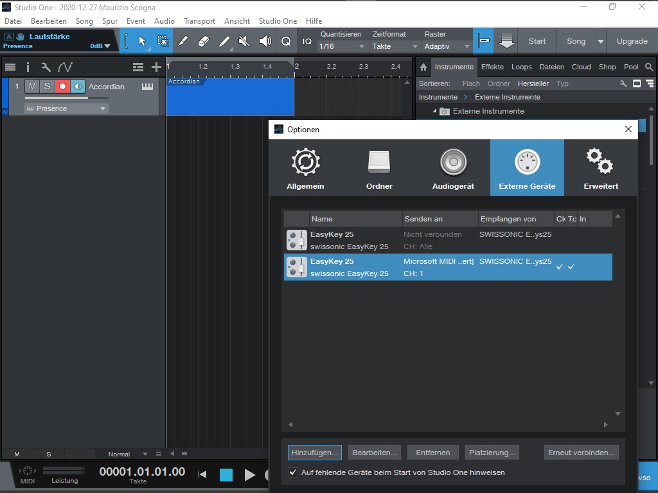The image size is (658, 493).
Task: Click the Accordian clip in timeline
Action: pyautogui.click(x=231, y=96)
